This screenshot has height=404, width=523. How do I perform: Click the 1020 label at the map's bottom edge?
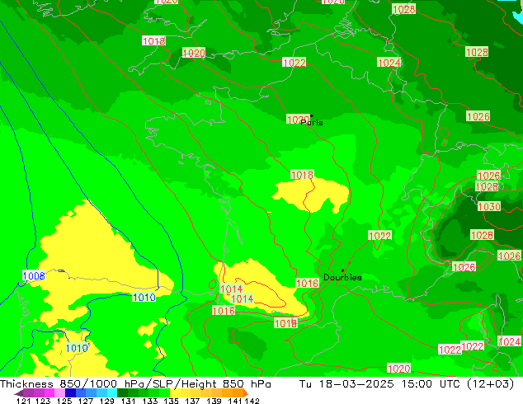pos(398,369)
